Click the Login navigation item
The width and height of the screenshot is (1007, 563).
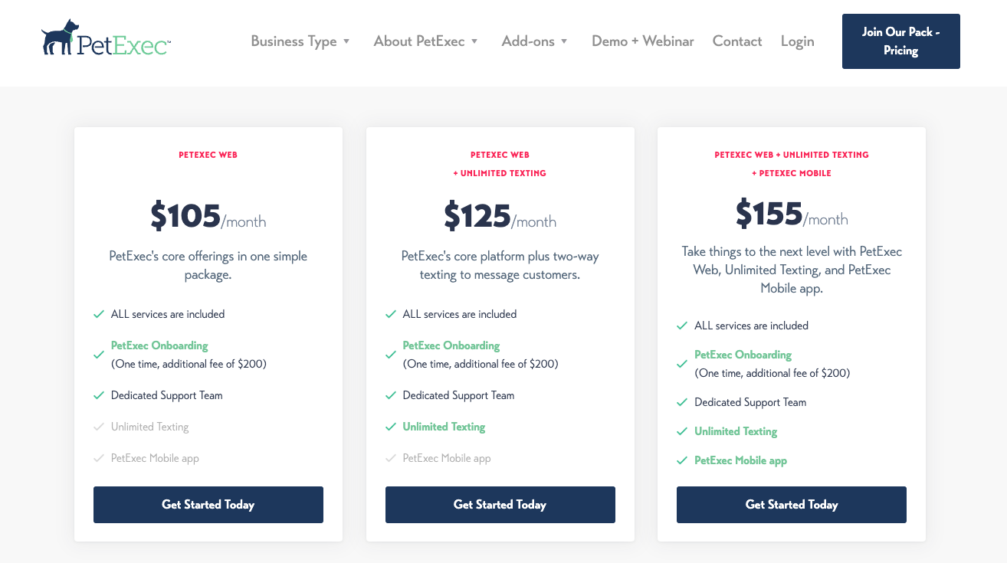797,41
